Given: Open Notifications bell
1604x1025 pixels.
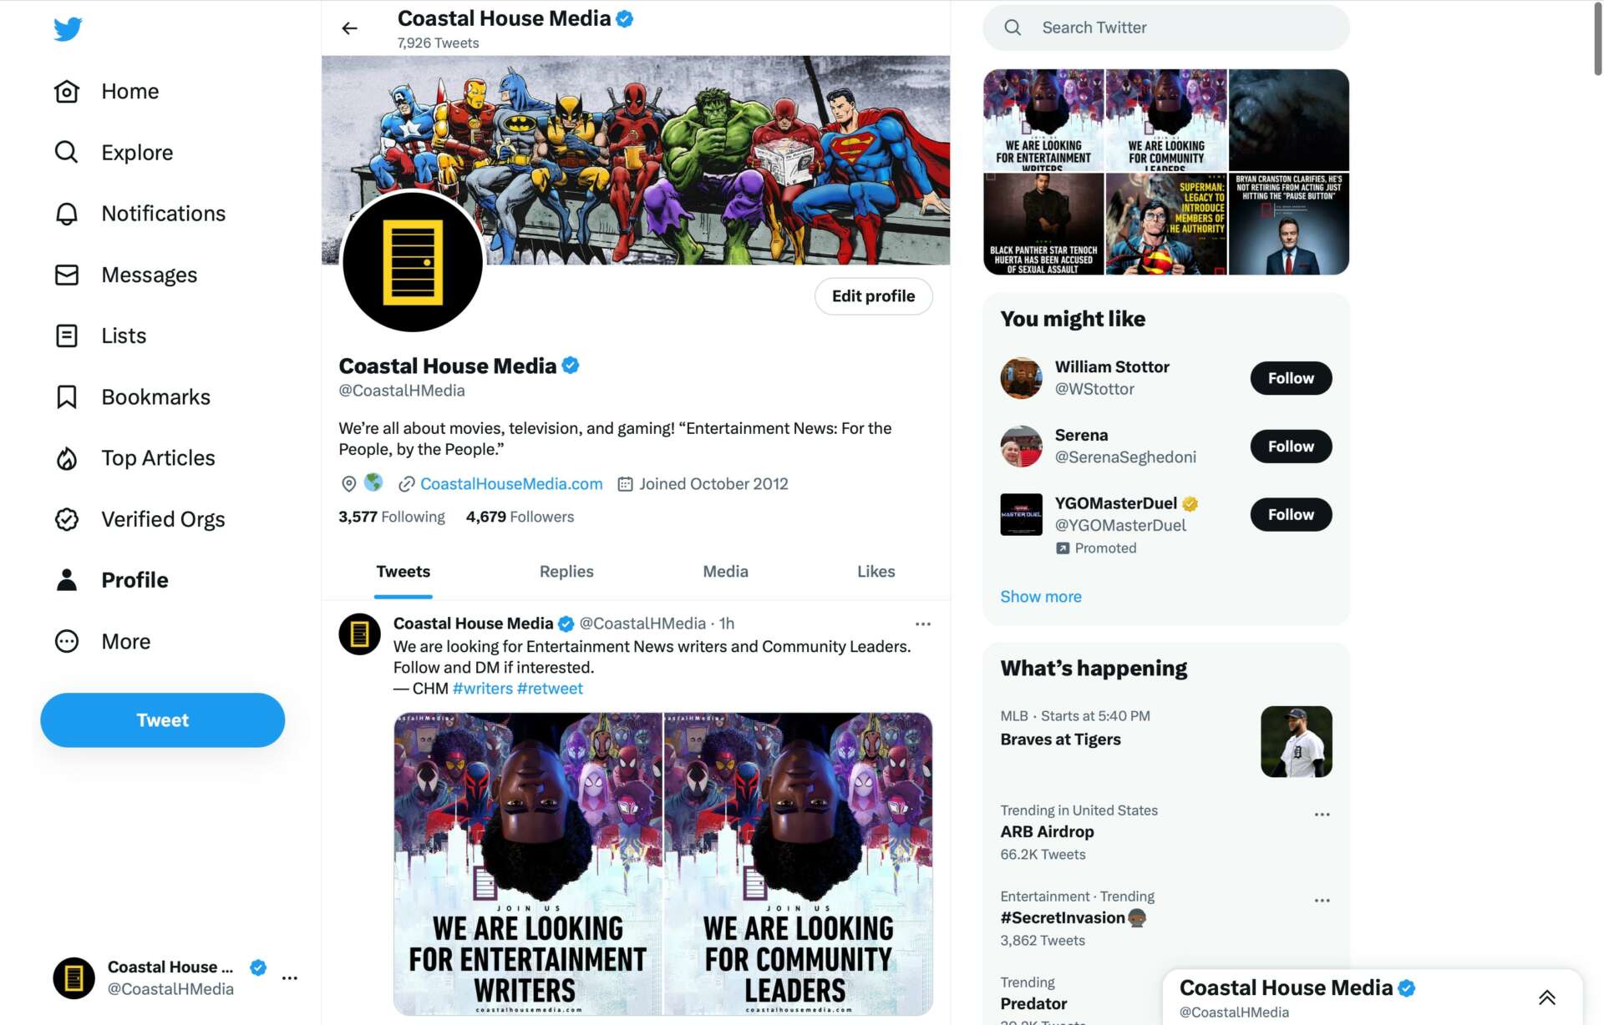Looking at the screenshot, I should click(x=67, y=214).
